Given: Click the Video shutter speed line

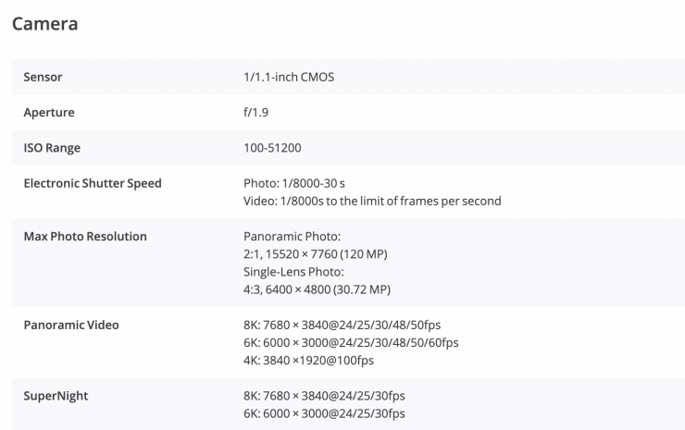Looking at the screenshot, I should coord(371,201).
